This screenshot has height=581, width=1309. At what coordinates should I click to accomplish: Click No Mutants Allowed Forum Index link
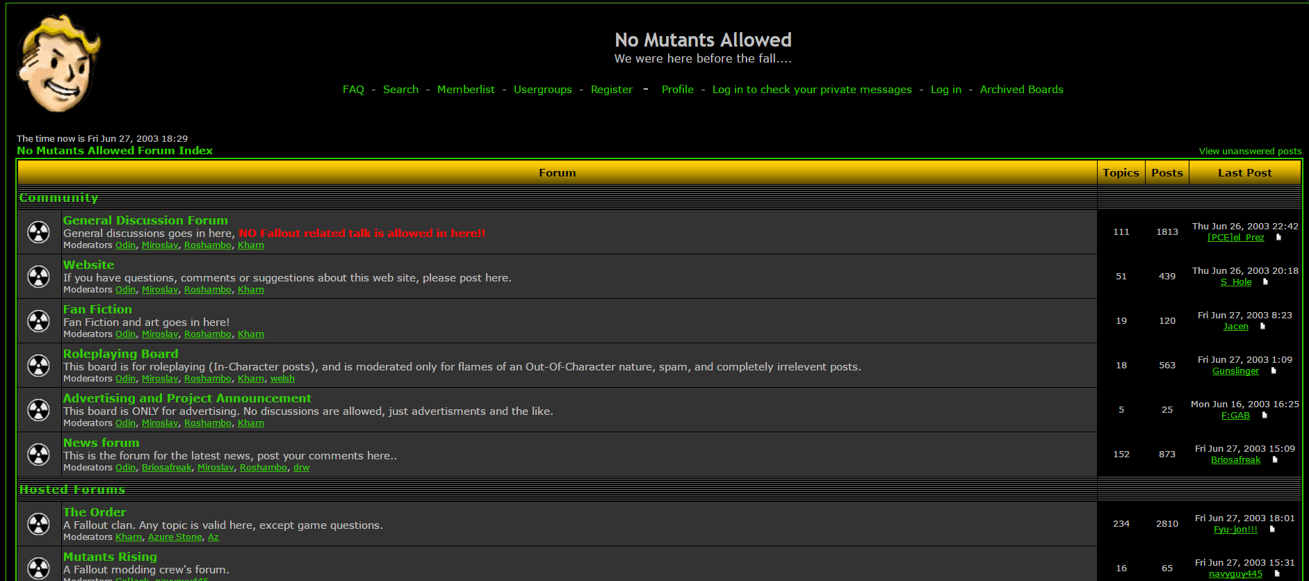coord(115,151)
